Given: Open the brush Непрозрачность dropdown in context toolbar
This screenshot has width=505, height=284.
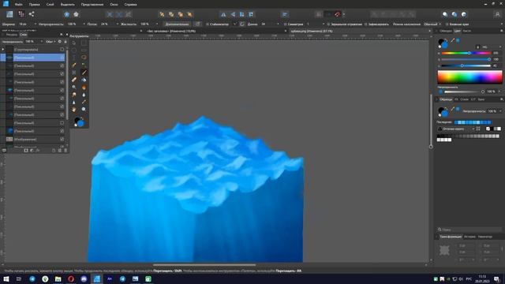Looking at the screenshot, I should [84, 24].
